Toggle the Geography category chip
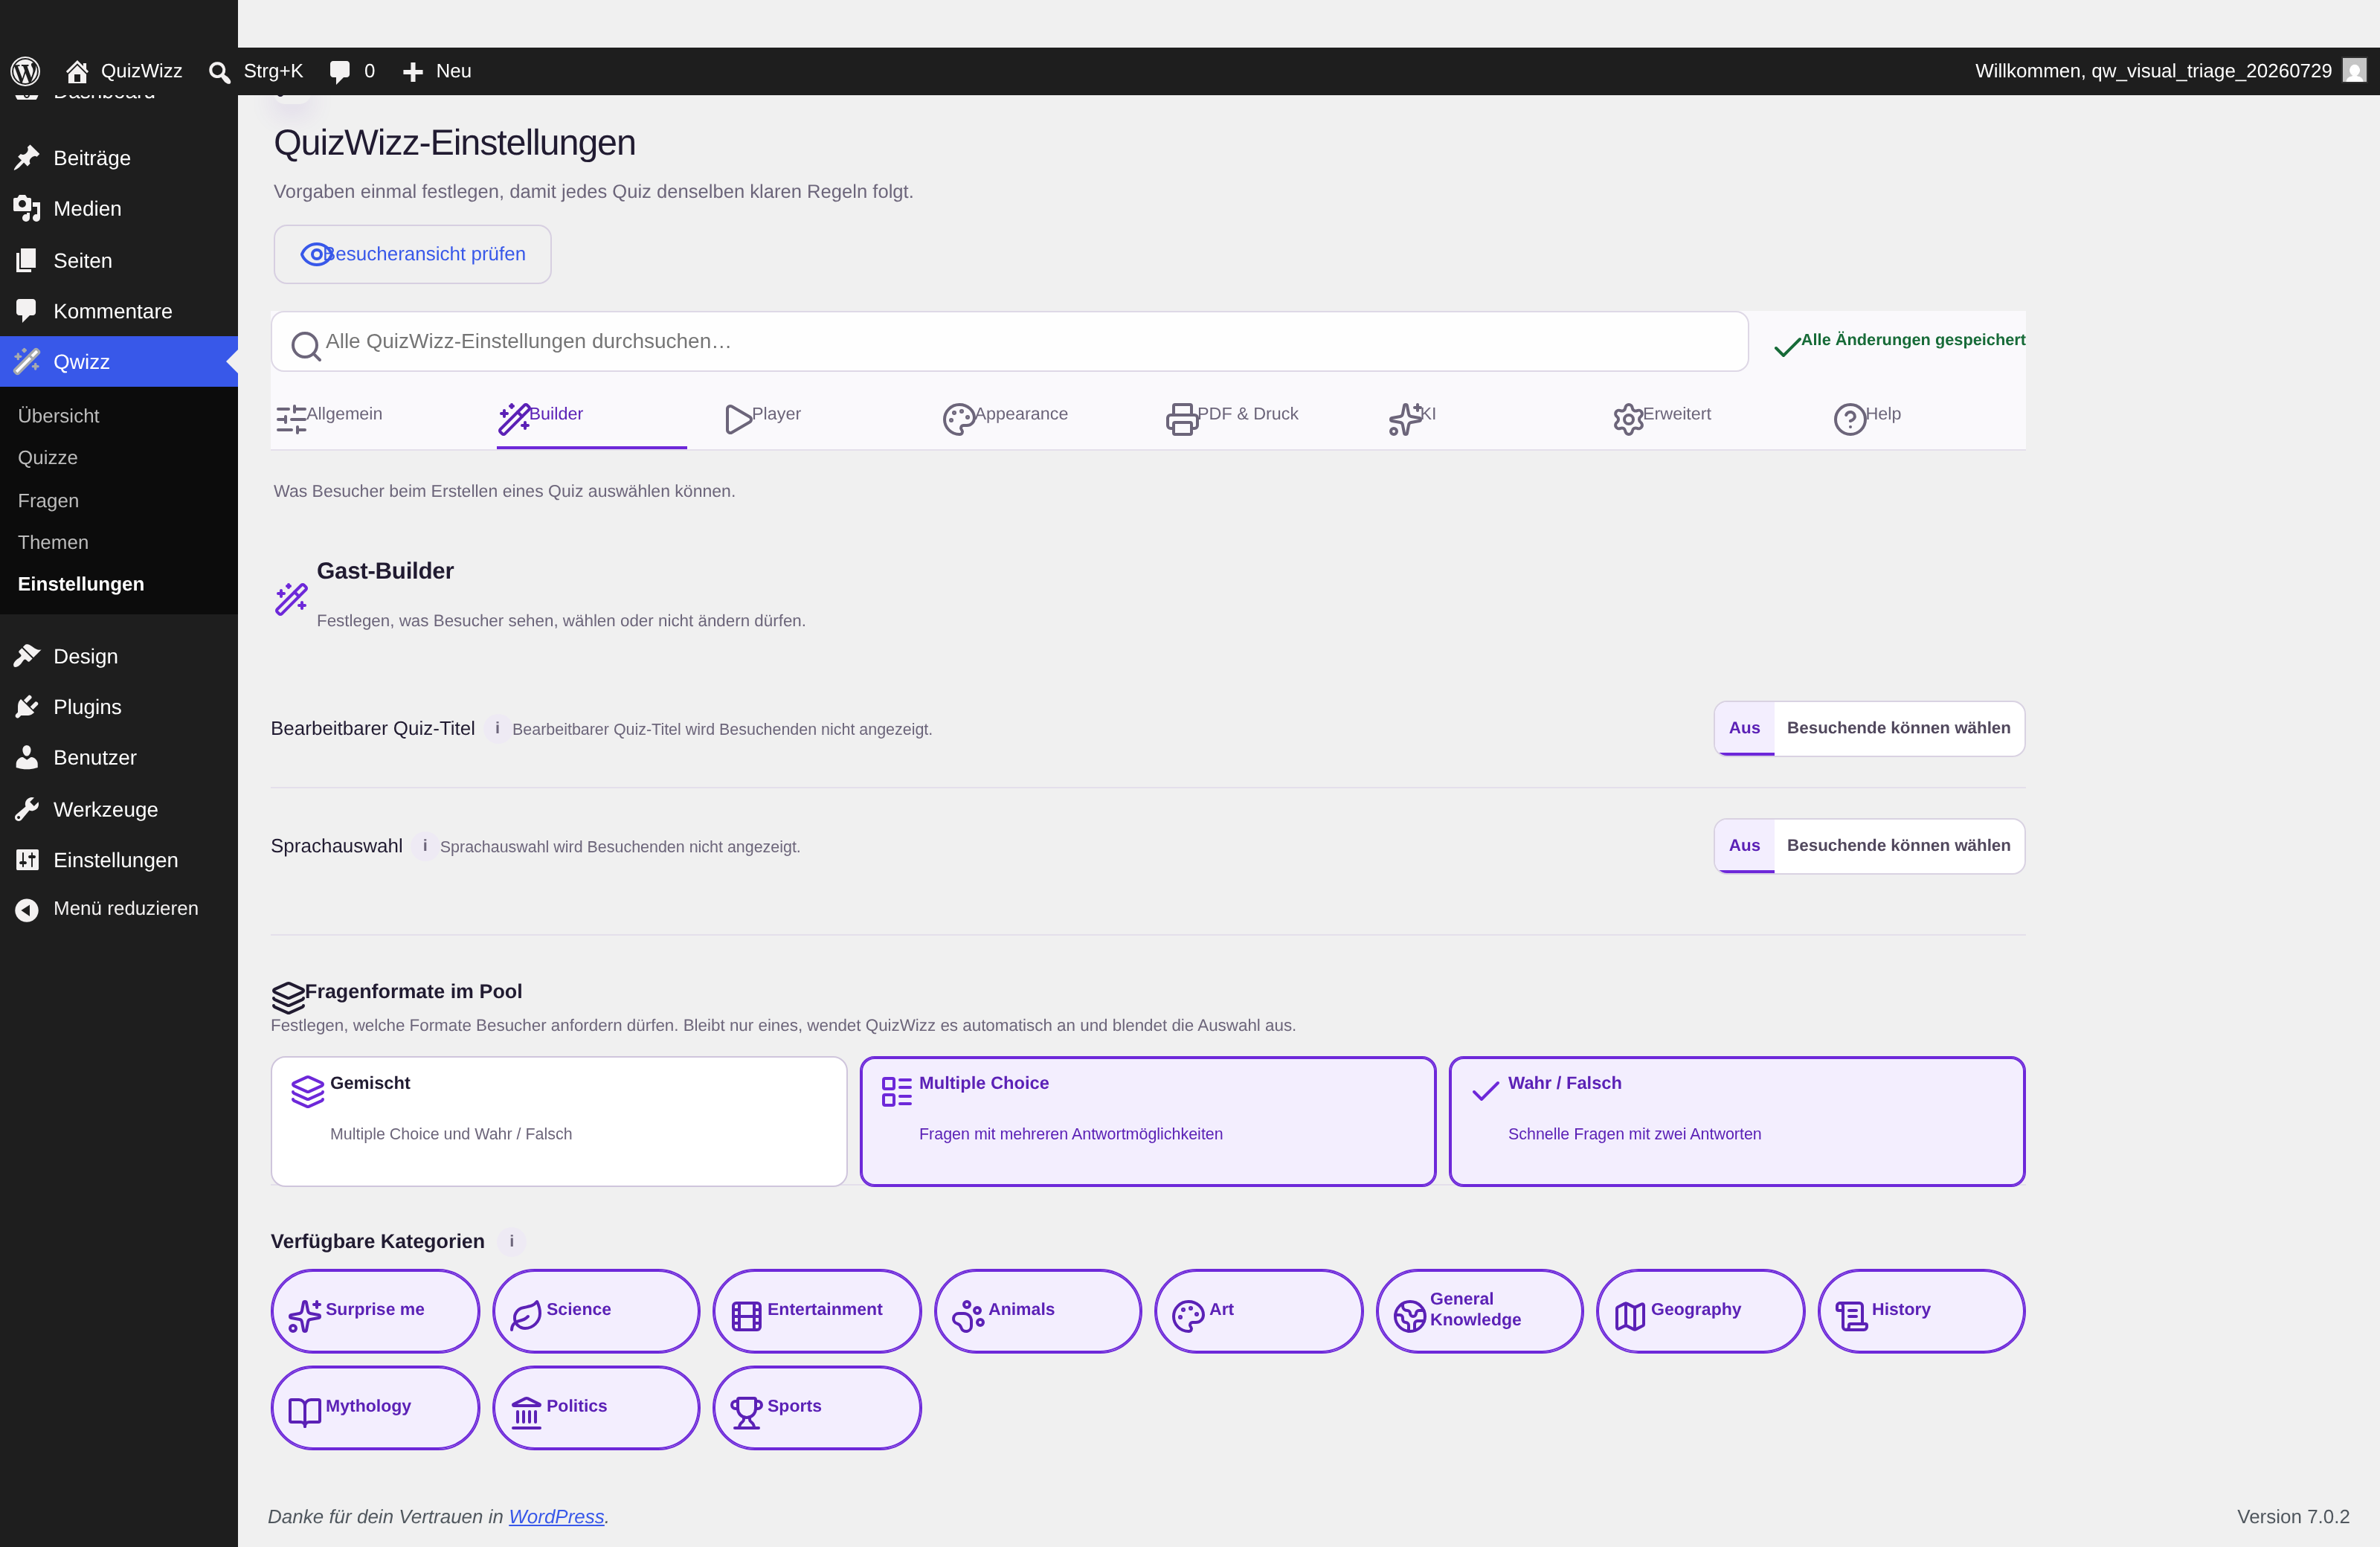2380x1547 pixels. tap(1701, 1311)
